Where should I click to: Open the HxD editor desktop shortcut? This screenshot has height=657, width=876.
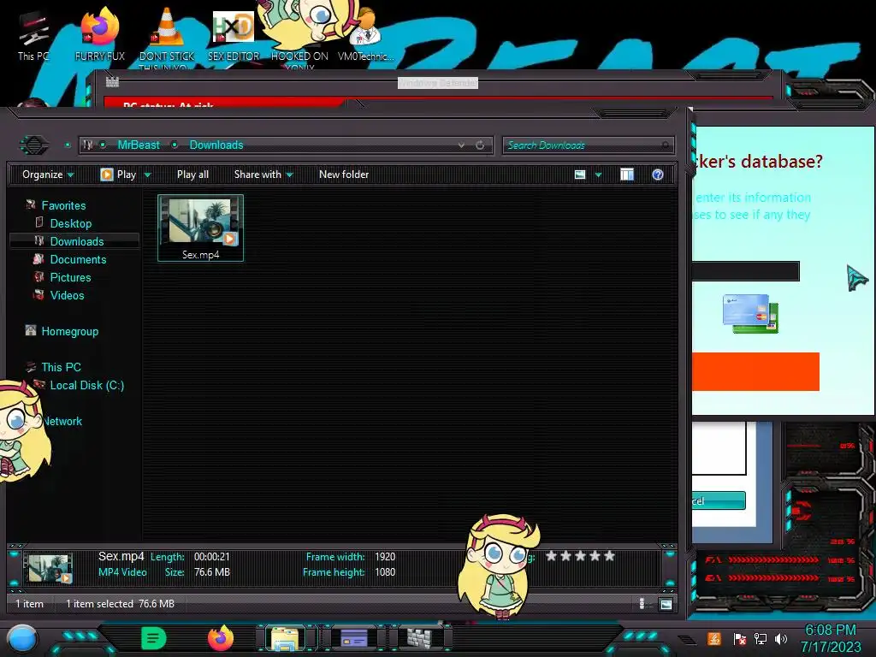pos(234,36)
